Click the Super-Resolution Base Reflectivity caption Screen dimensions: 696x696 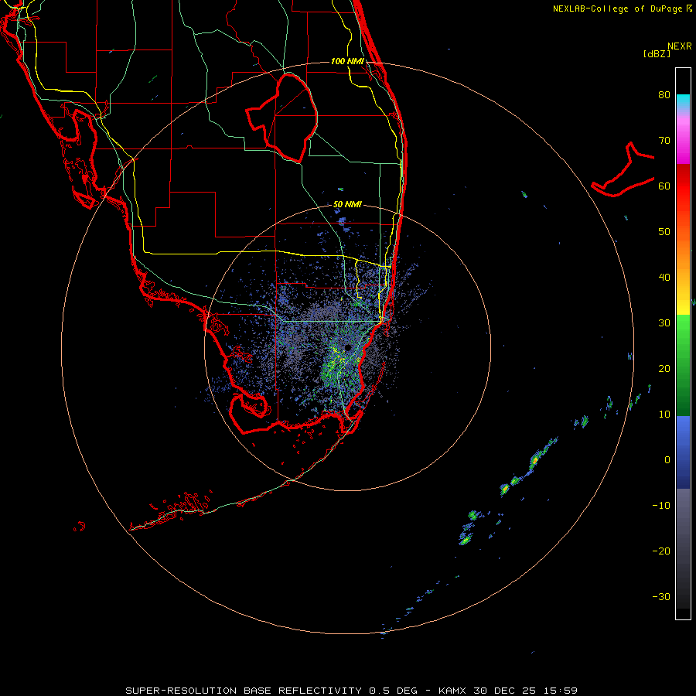(351, 691)
